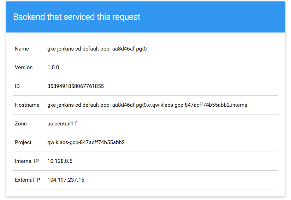Screen dimensions: 291x200
Task: Click the Hostname field label
Action: point(27,105)
